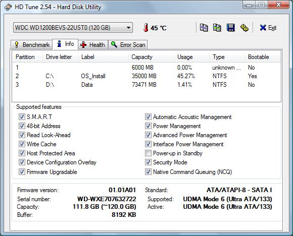The width and height of the screenshot is (293, 236).
Task: Click the buffer value 8192 KB
Action: point(124,215)
